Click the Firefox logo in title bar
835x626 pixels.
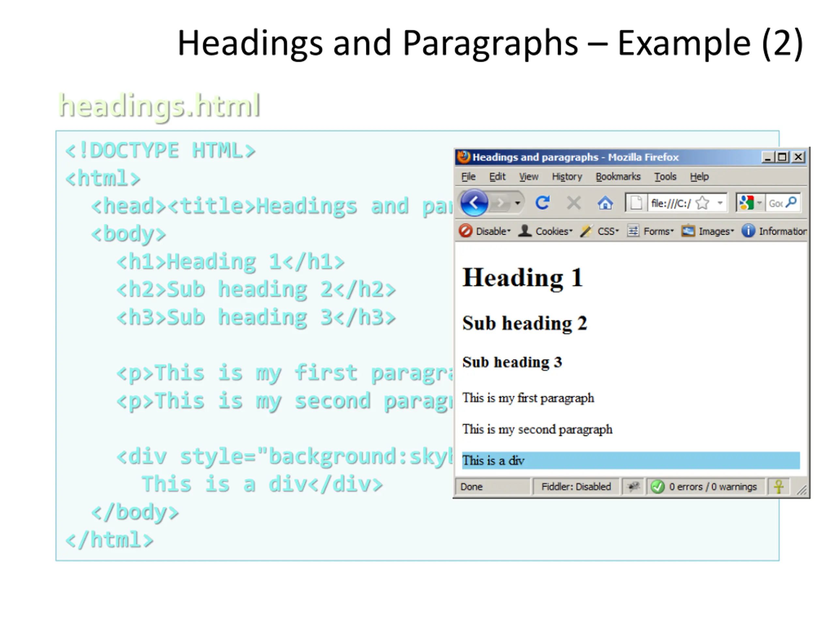click(463, 156)
